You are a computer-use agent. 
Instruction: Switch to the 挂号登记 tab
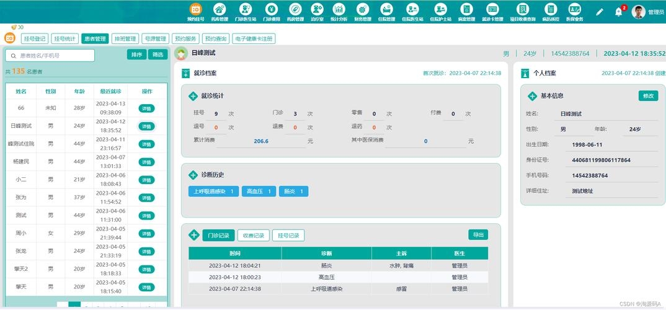[35, 38]
